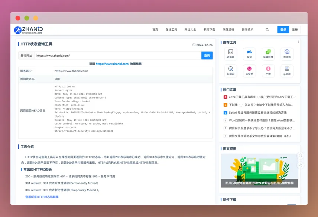The width and height of the screenshot is (318, 217).
Task: Go to the 首页 nav item
Action: tap(155, 30)
